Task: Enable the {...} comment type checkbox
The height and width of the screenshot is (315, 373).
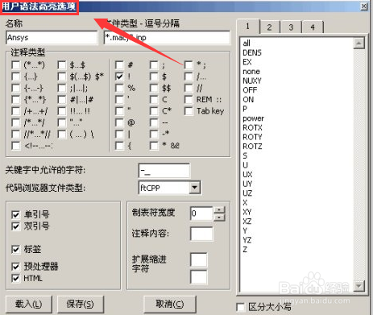Action: click(16, 77)
